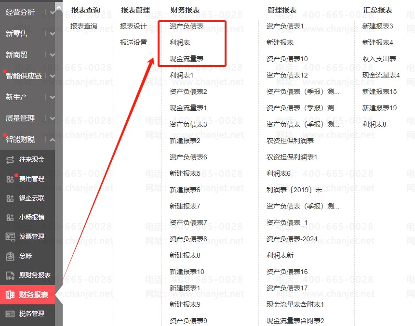Viewport: 415px width, 326px height.
Task: Open the 资产负债表12 report
Action: pyautogui.click(x=287, y=75)
